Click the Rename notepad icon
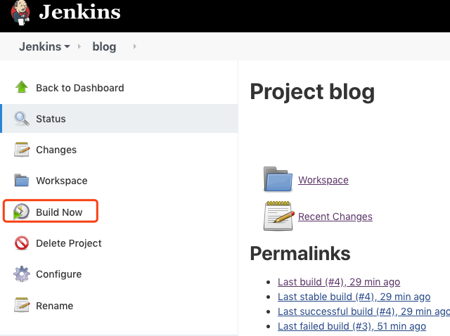This screenshot has height=336, width=450. 22,305
